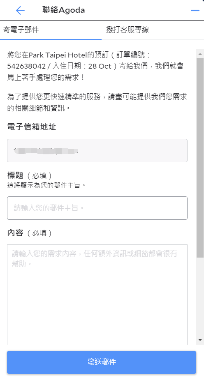Screen dimensions: 204x380
Task: Click the 電子信箱地址 label
Action: click(x=32, y=127)
